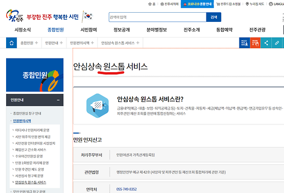Open the 통합예약 main menu
Screen dimensions: 284x193
(224, 30)
